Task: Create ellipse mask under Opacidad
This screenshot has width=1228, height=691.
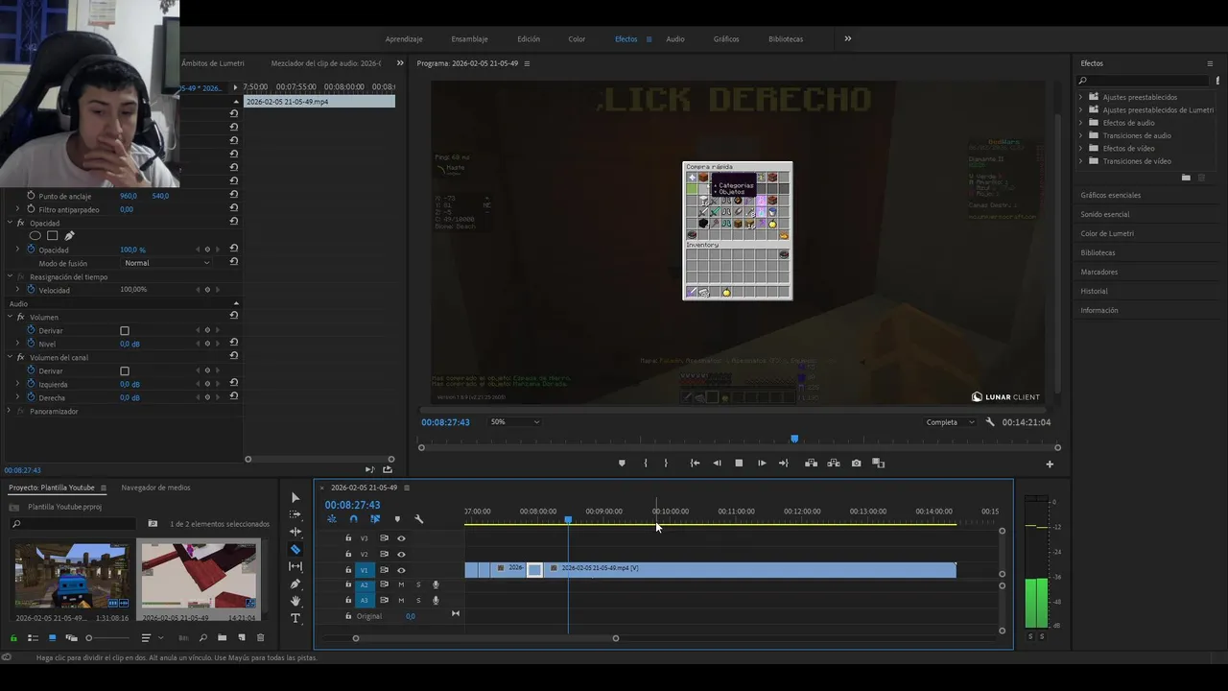Action: point(35,236)
